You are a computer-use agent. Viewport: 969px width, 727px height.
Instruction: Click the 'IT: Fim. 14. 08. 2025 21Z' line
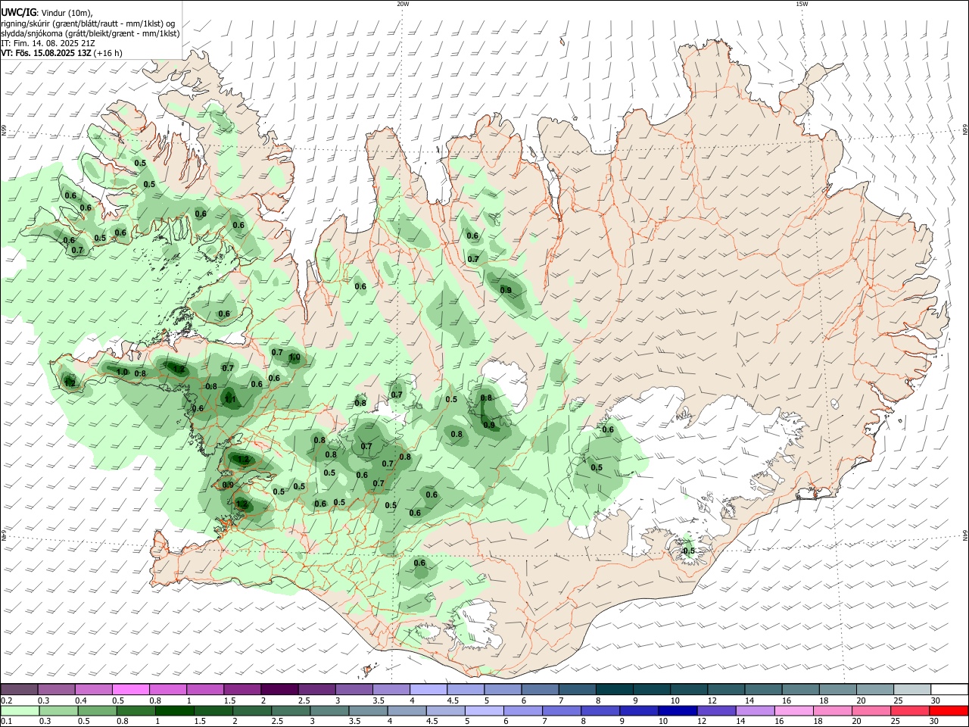point(48,43)
